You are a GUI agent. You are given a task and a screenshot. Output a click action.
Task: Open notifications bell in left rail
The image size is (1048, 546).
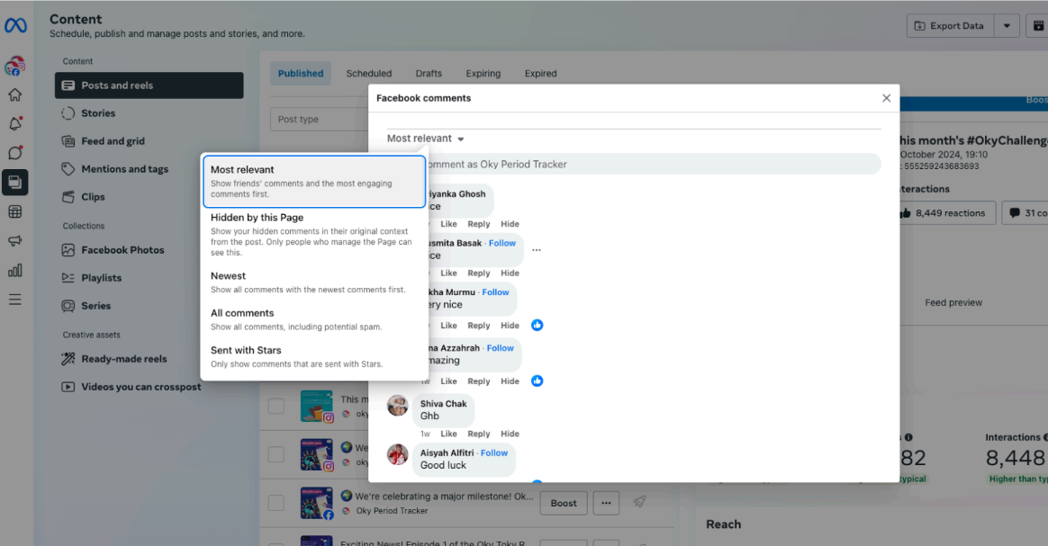click(x=14, y=124)
